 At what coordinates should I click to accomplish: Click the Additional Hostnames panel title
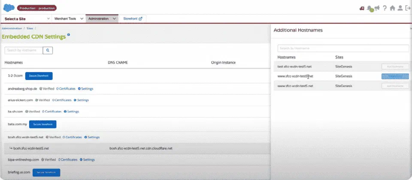[298, 30]
